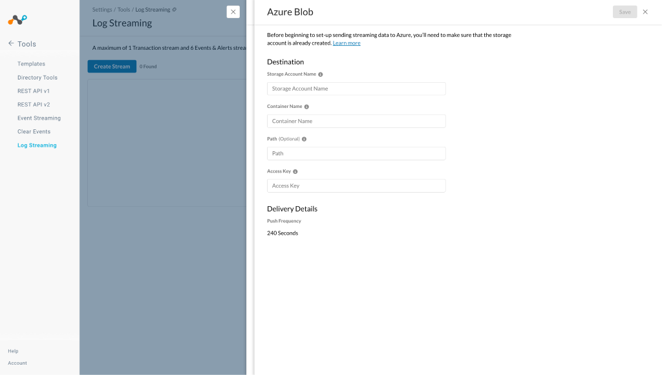
Task: Click the Delivery Details heading
Action: [292, 209]
